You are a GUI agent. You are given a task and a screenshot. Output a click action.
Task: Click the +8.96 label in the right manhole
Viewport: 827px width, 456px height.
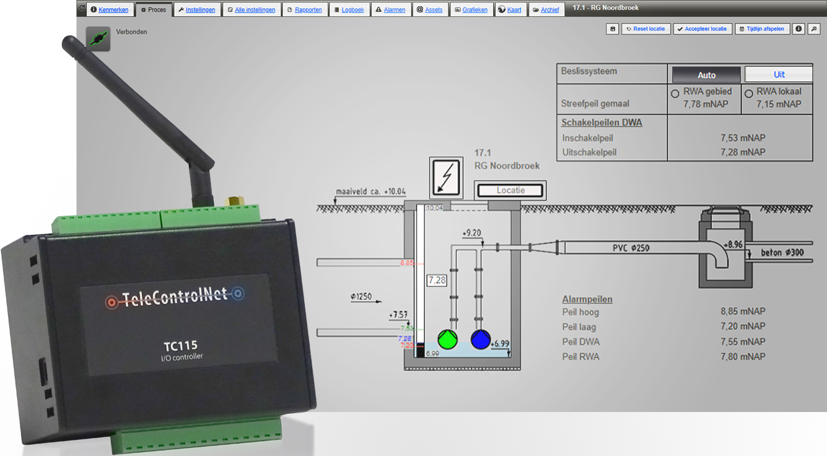[732, 245]
